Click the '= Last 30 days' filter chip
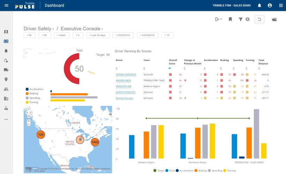This screenshot has height=174, width=286. coord(98,35)
